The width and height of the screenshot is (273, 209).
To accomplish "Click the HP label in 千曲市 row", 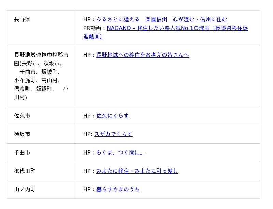I will coord(87,152).
